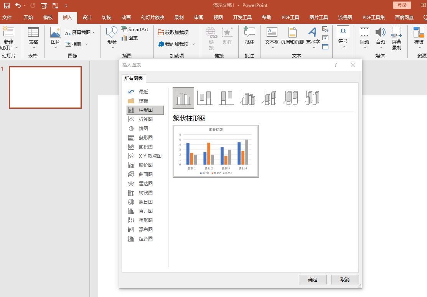Select 饼图 pie chart category
This screenshot has height=297, width=427.
point(145,129)
